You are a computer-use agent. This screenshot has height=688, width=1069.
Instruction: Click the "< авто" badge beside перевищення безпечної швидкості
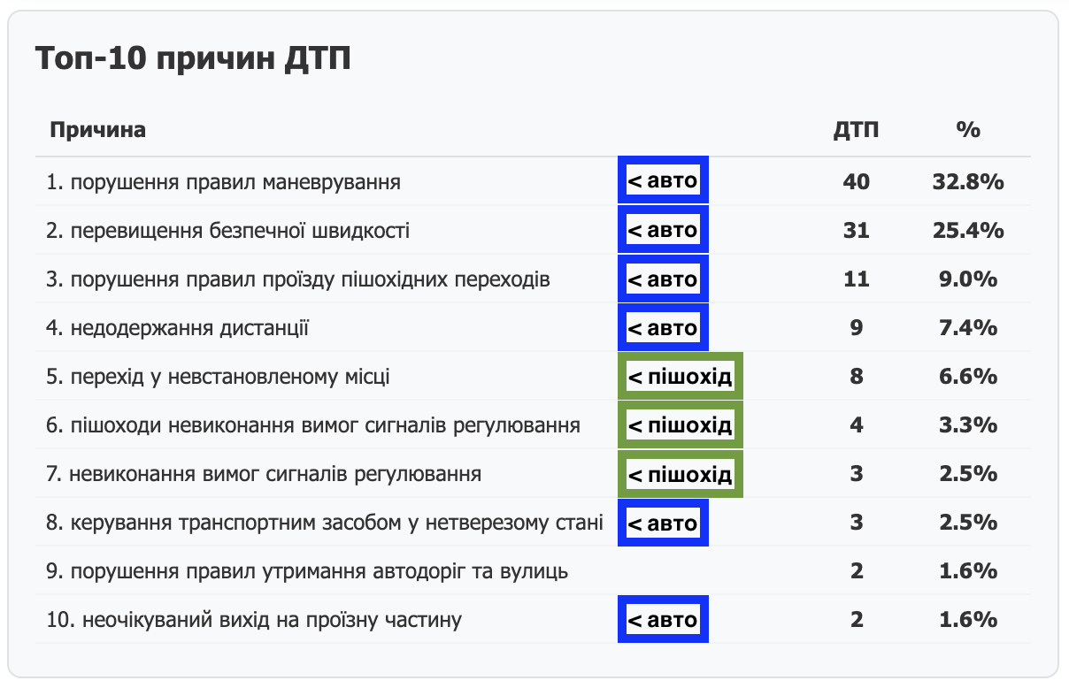[x=663, y=231]
